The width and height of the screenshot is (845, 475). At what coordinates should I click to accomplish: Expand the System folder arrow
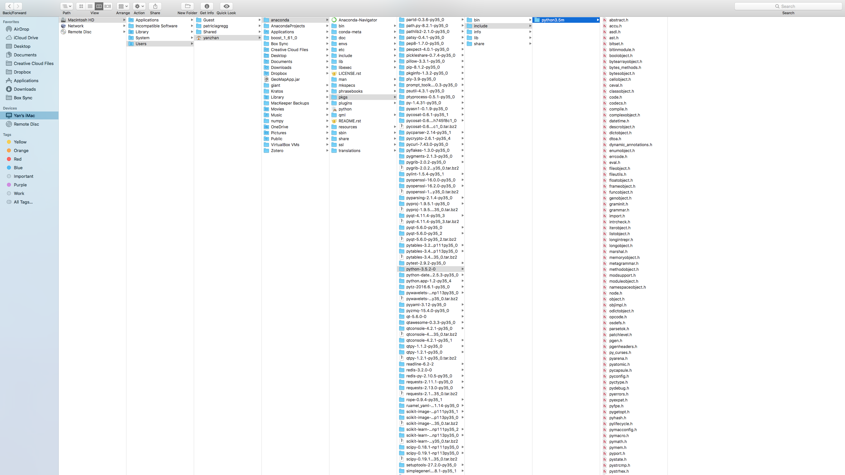coord(192,38)
